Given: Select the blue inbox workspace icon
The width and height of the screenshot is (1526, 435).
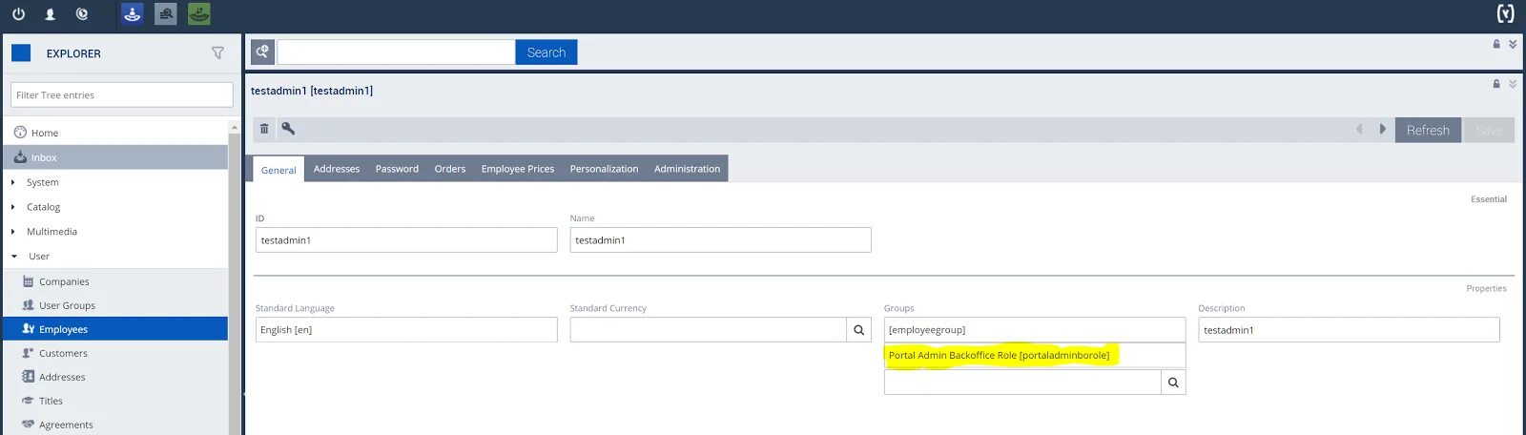Looking at the screenshot, I should point(133,14).
